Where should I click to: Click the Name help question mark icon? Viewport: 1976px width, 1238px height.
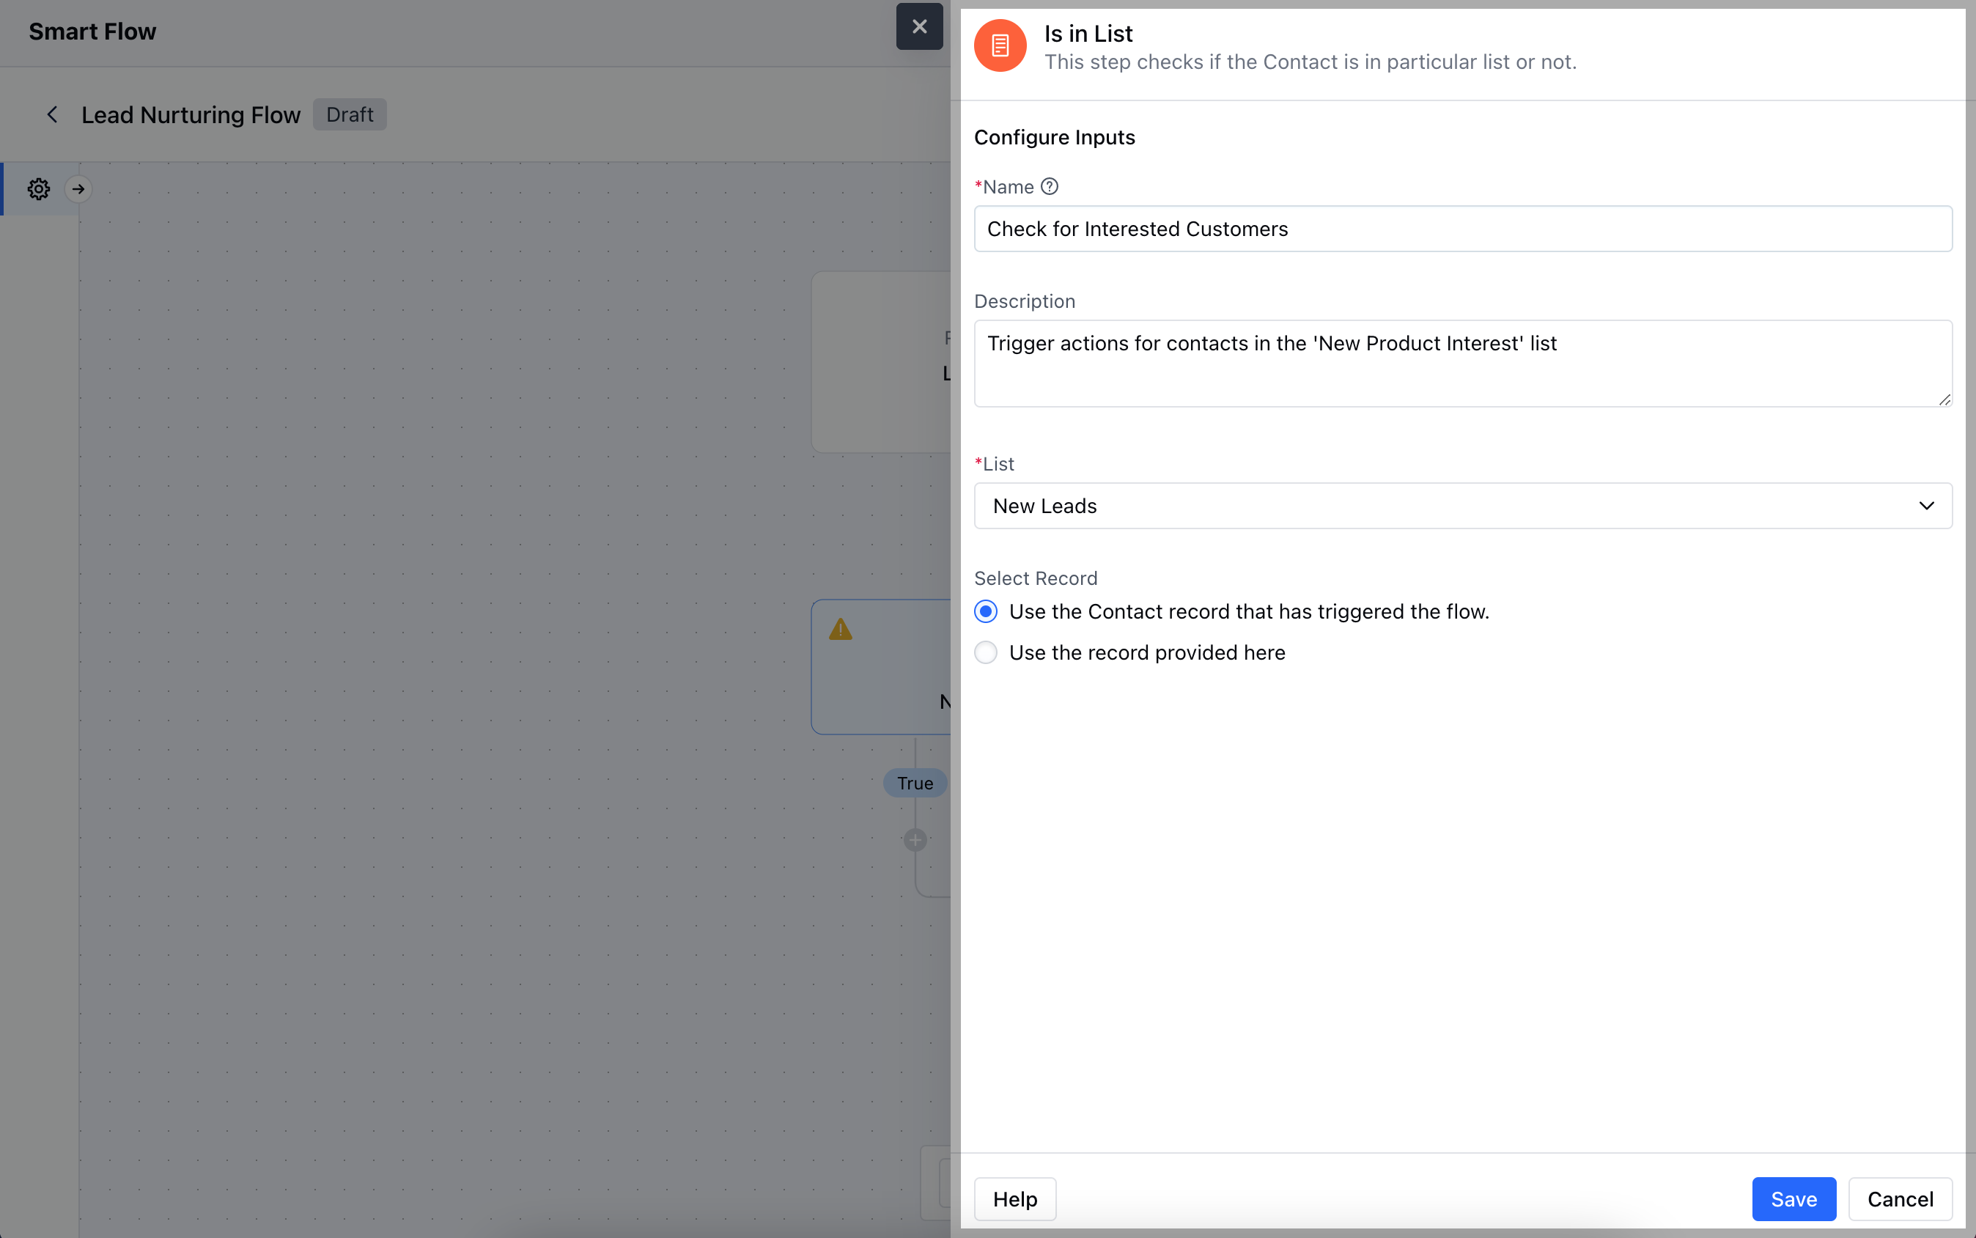1050,187
